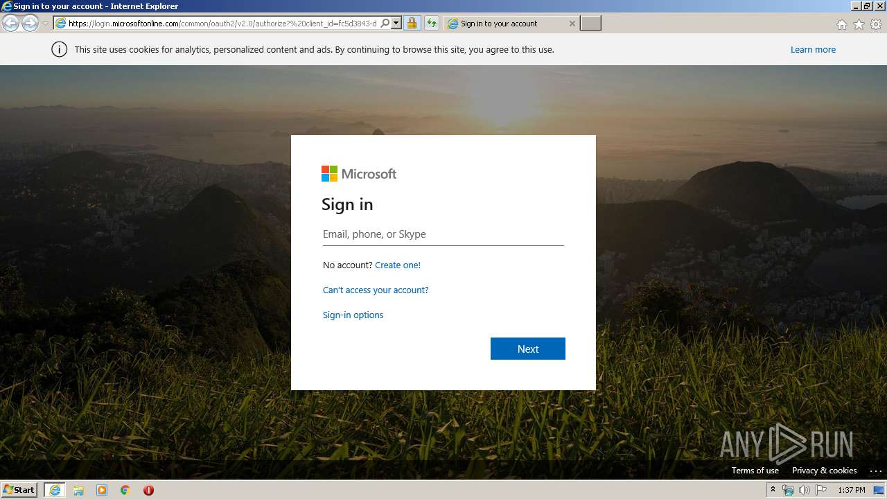Open Chrome taskbar icon
This screenshot has width=887, height=499.
click(125, 490)
